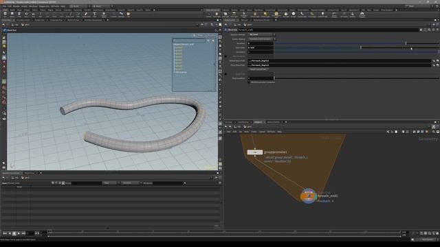
Task: Open the Iteration Method dropdown
Action: pos(262,34)
